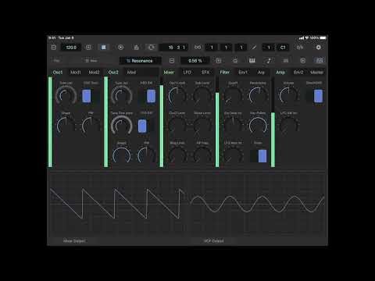The height and width of the screenshot is (281, 375).
Task: Click the Filter Cutoff knob
Action: point(233,96)
